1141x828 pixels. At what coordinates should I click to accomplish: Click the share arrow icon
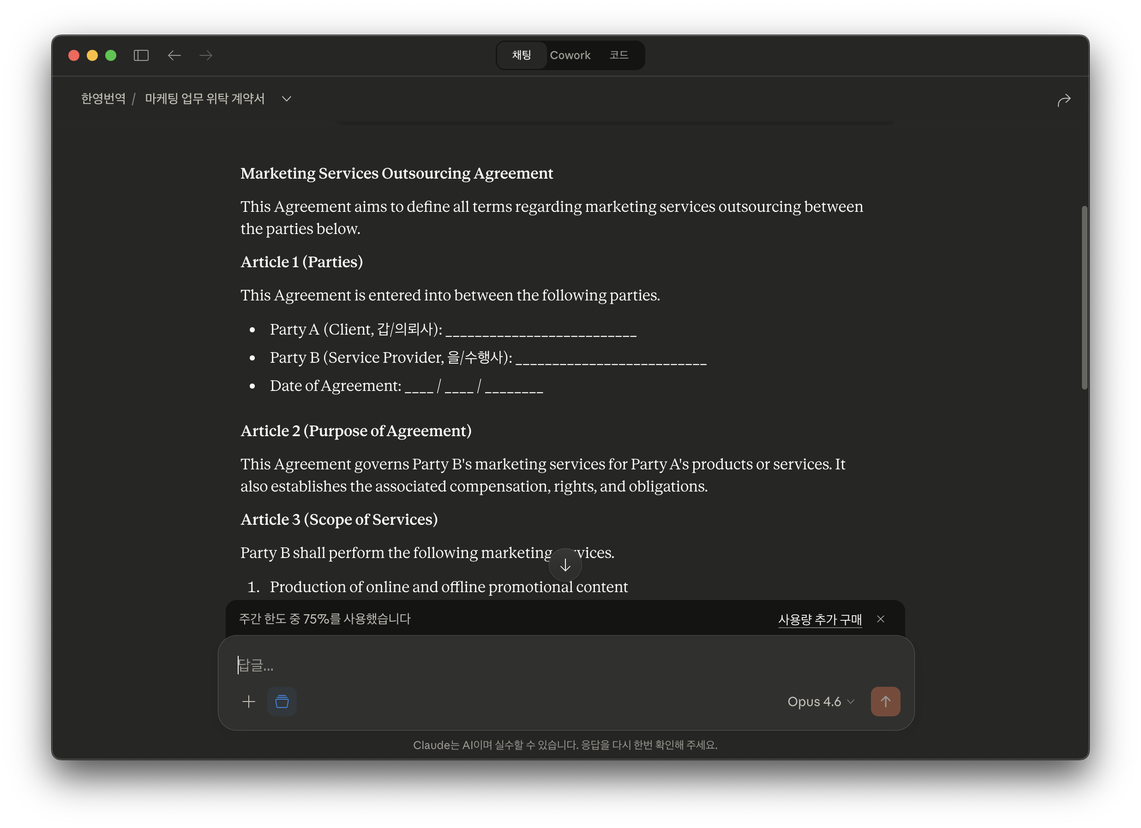[x=1063, y=100]
